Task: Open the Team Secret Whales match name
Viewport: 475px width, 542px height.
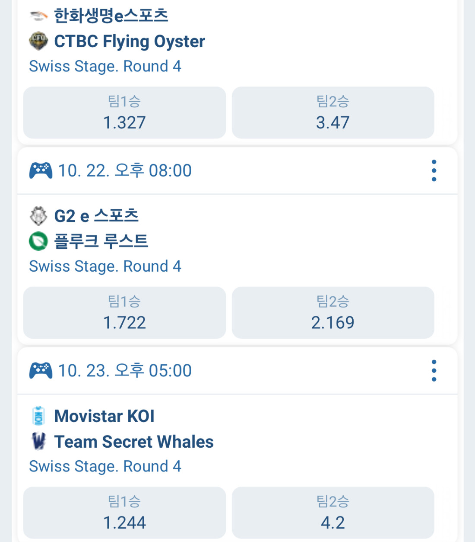Action: (x=134, y=442)
